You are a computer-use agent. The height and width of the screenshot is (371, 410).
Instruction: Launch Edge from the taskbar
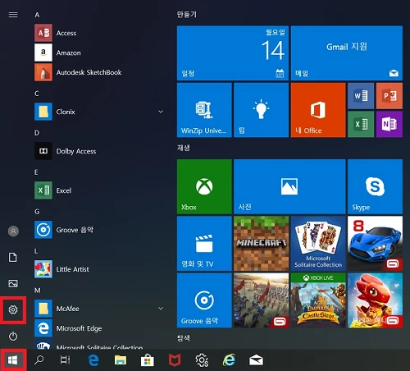pyautogui.click(x=93, y=360)
